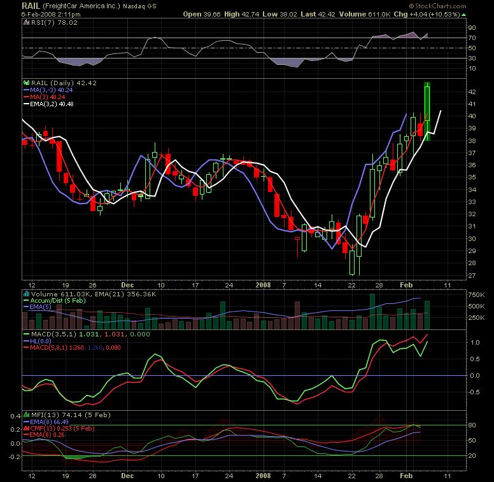The height and width of the screenshot is (482, 494).
Task: Click the 0.0 label on MACD axis
Action: tap(475, 376)
